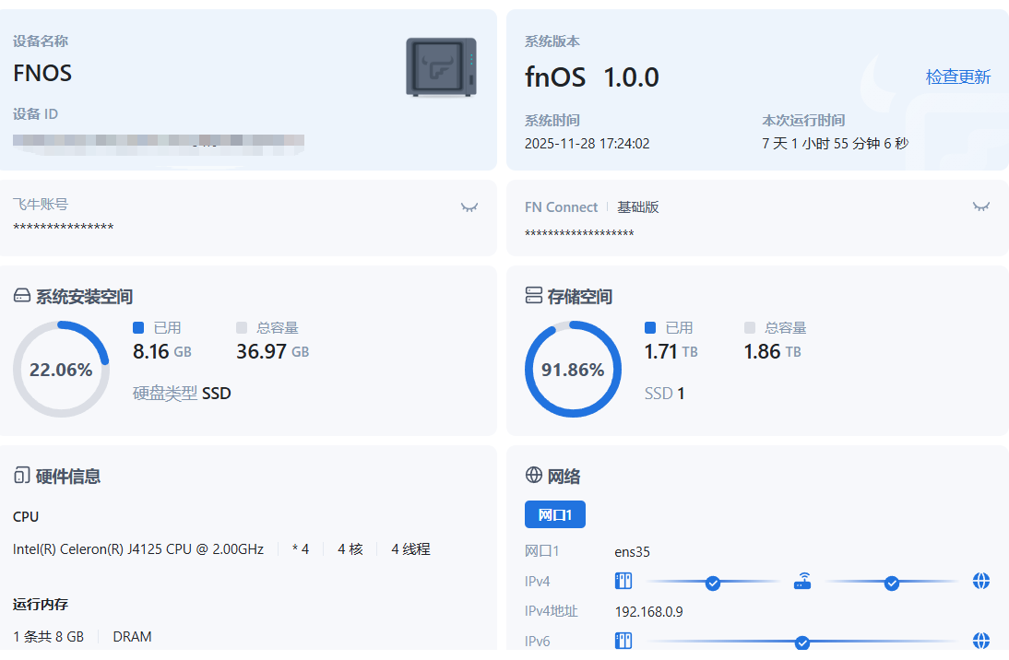Click the blurred 设备 ID value

pos(159,144)
